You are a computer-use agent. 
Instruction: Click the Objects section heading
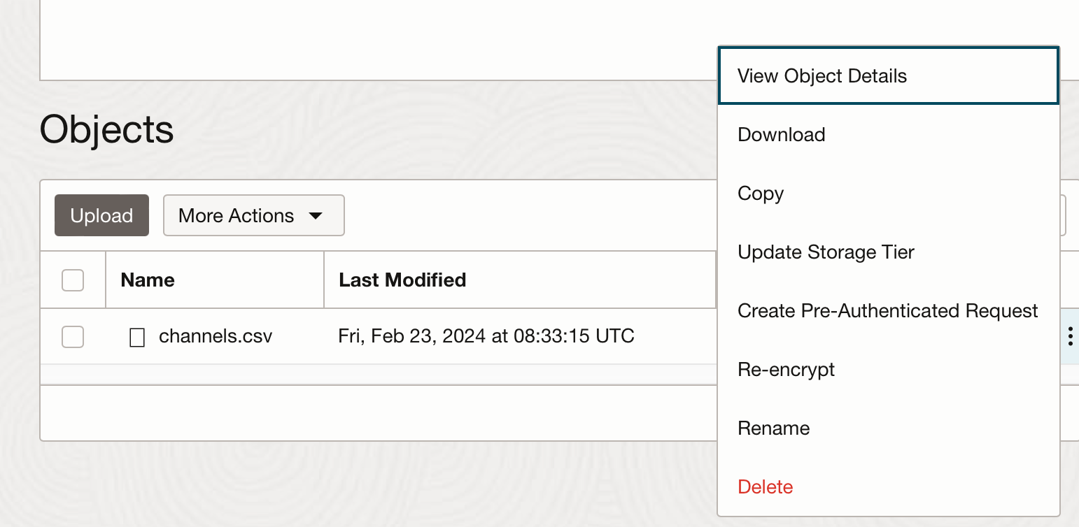(107, 129)
